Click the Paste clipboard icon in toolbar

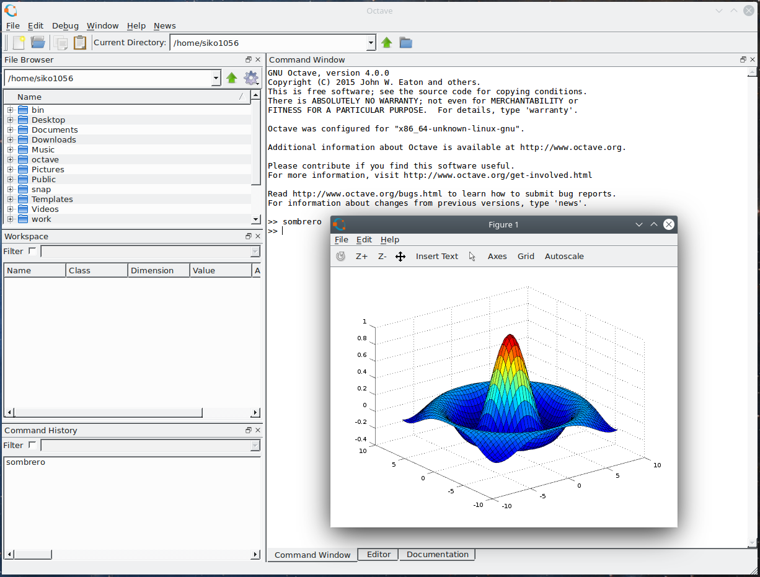coord(80,43)
